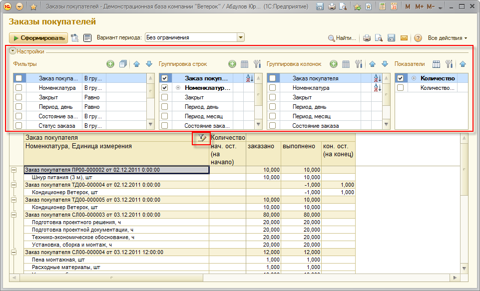The width and height of the screenshot is (480, 291).
Task: Open the M memory menu dropdown arrow in the title bar
Action: click(440, 7)
